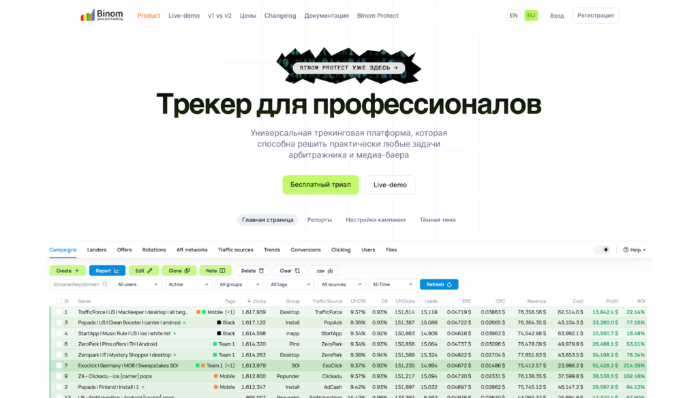Open the Цены navigation link
The width and height of the screenshot is (698, 398).
248,16
